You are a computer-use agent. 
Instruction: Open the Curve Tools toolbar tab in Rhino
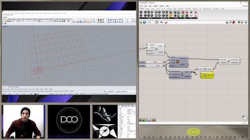(x=45, y=19)
